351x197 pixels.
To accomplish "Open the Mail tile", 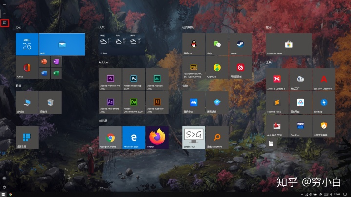I will tap(62, 44).
